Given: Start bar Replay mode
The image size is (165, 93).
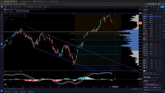Looking at the screenshot, I should pyautogui.click(x=45, y=7).
